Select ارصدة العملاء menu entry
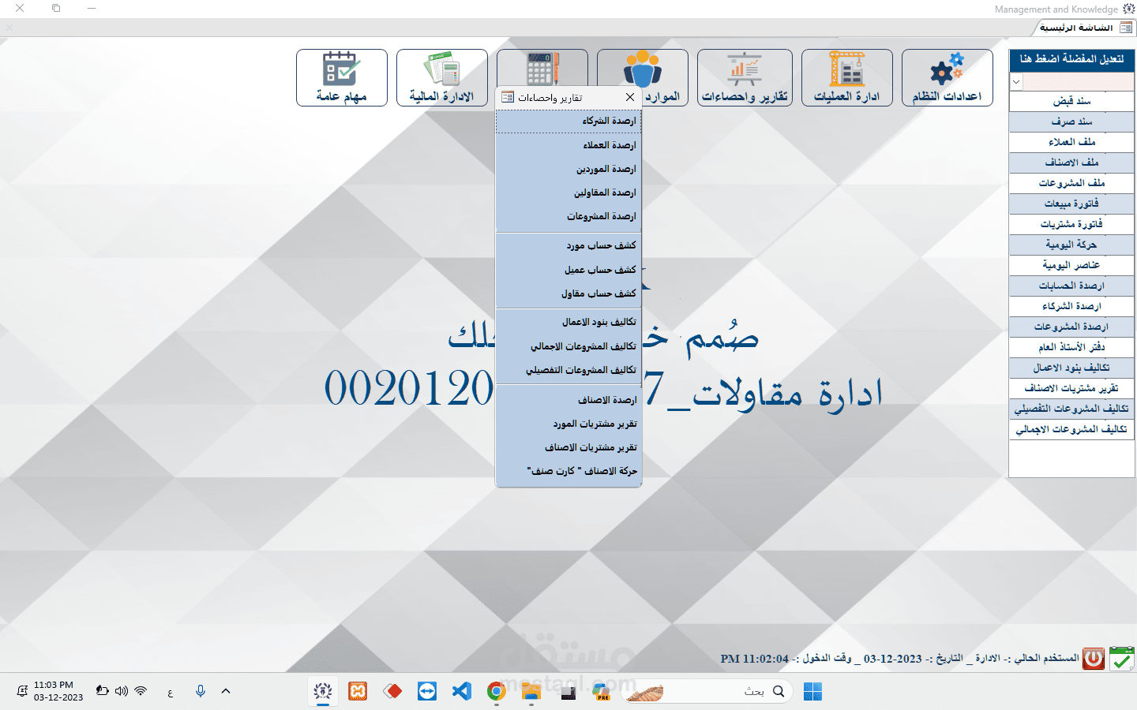Screen dimensions: 1137x710 click(x=568, y=145)
